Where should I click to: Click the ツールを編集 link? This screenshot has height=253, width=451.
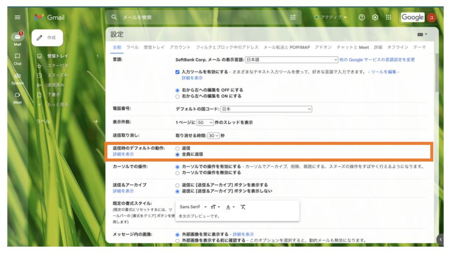(x=383, y=72)
